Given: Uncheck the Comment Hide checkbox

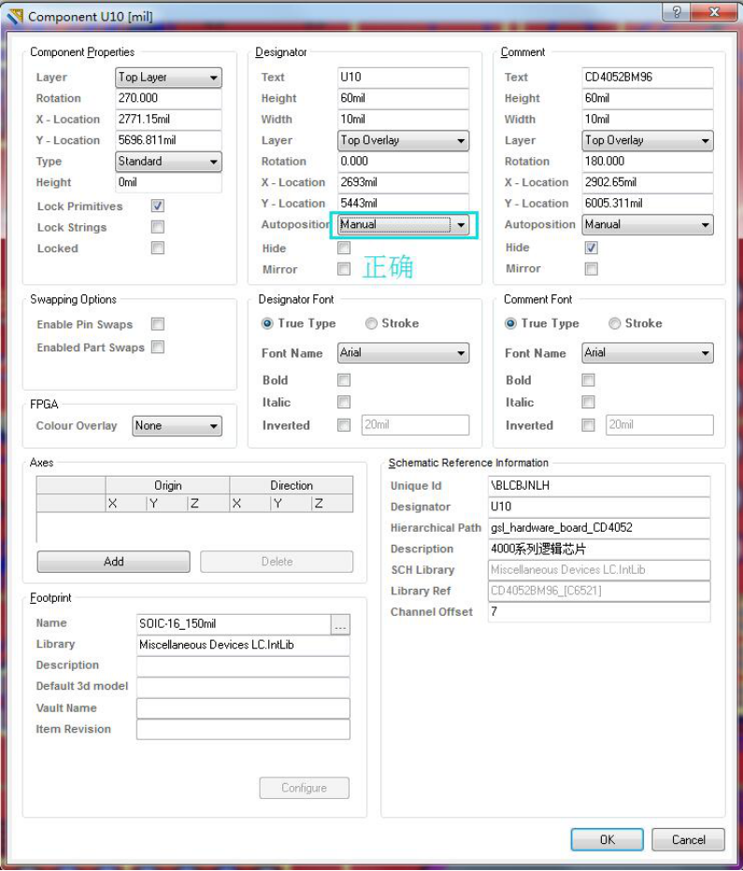Looking at the screenshot, I should tap(591, 248).
